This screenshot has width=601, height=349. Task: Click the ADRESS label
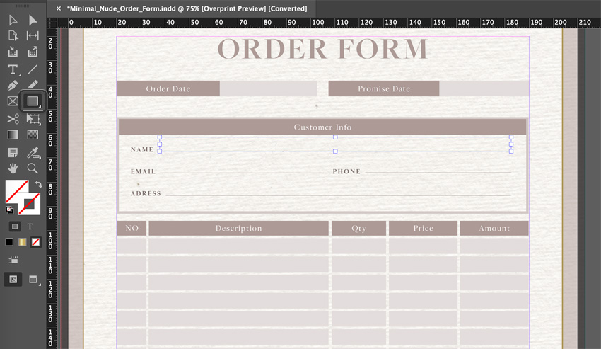[146, 193]
